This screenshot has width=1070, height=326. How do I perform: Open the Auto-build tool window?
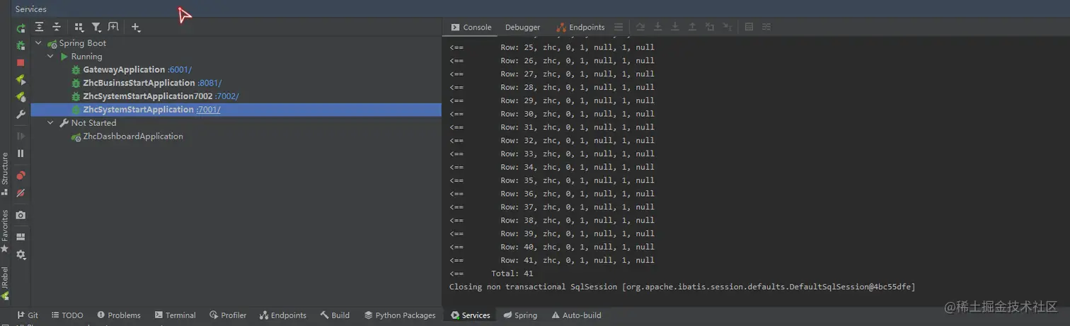coord(576,315)
